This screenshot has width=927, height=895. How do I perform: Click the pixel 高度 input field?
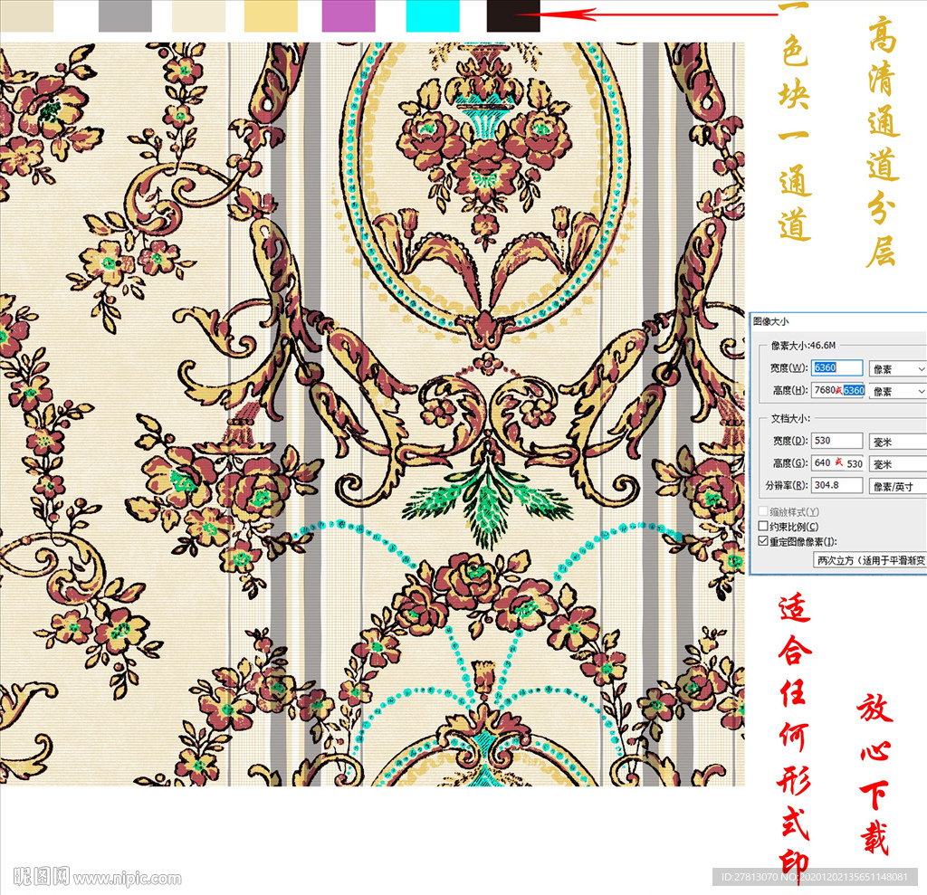(x=837, y=390)
